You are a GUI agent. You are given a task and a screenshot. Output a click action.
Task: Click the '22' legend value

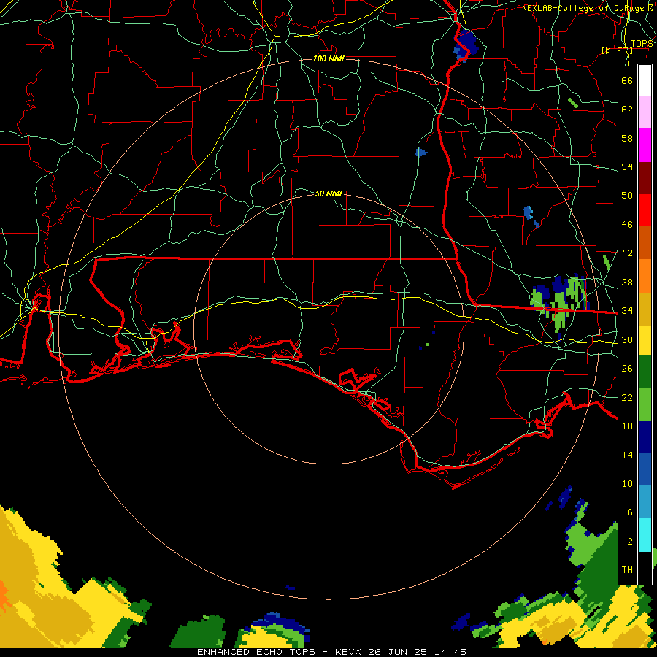point(627,397)
